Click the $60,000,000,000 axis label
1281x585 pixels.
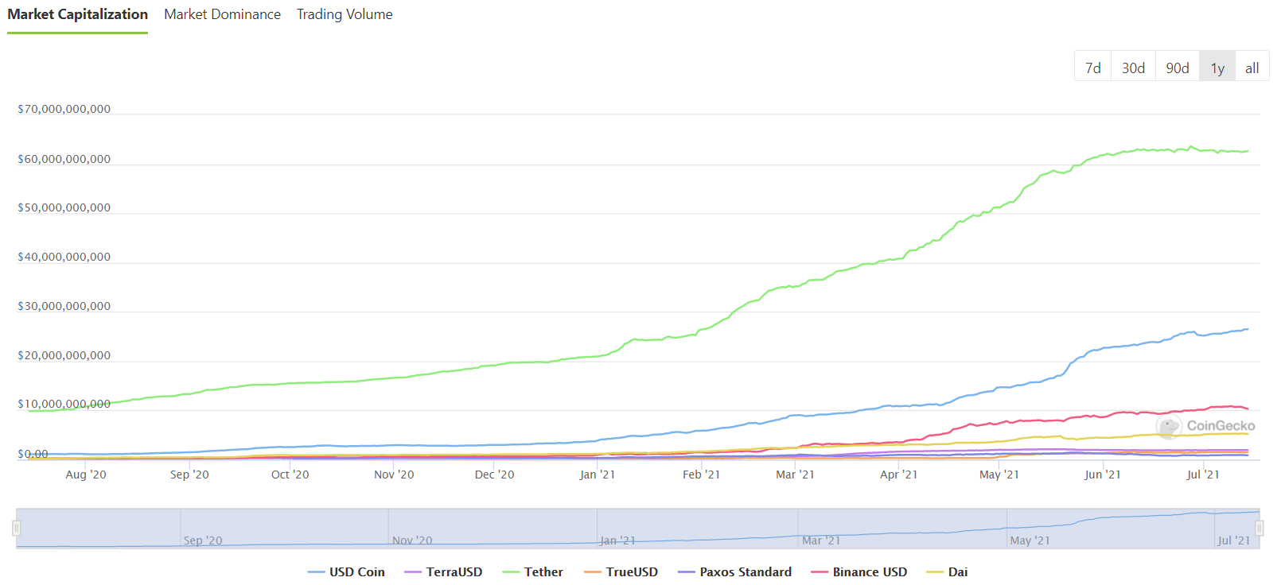[64, 159]
